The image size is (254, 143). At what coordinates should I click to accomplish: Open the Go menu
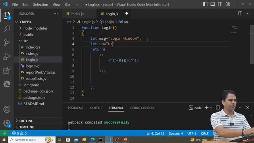click(67, 4)
